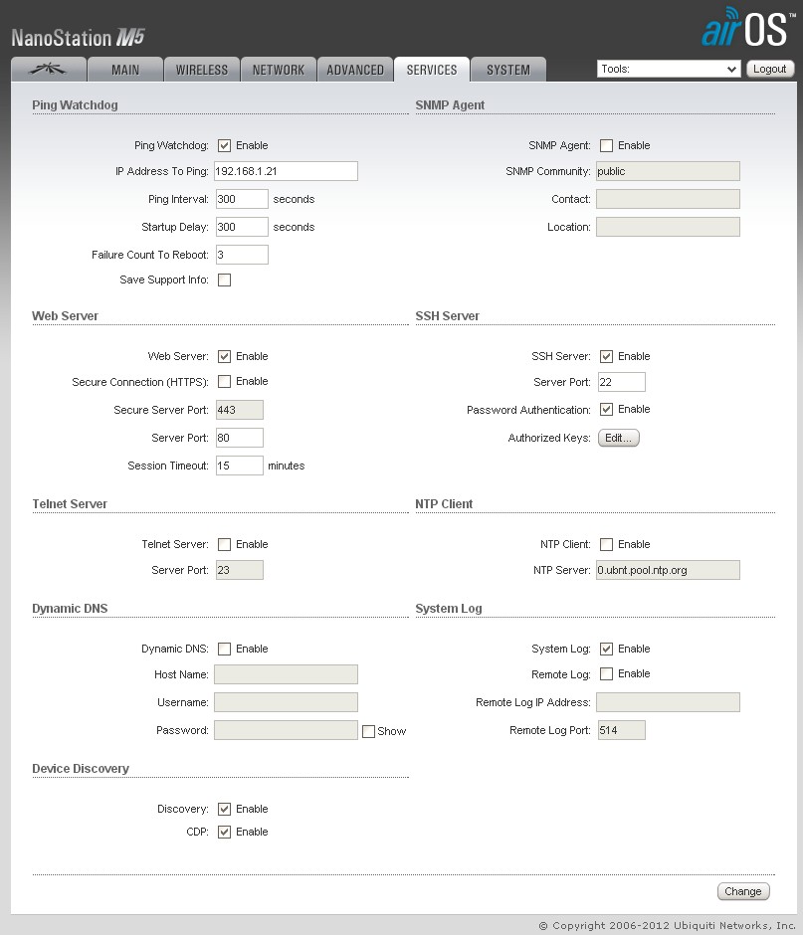
Task: Click the NanoStation M5 title
Action: [x=79, y=38]
